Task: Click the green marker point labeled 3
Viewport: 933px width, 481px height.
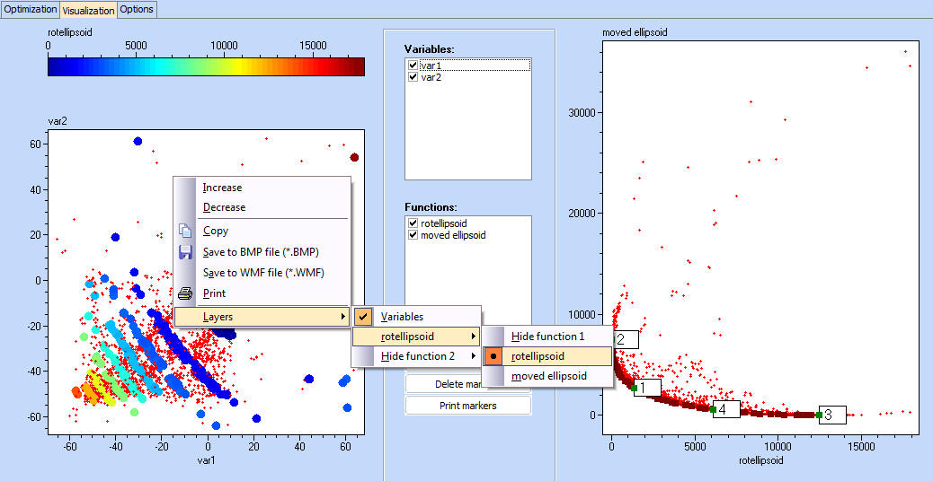Action: coord(819,415)
